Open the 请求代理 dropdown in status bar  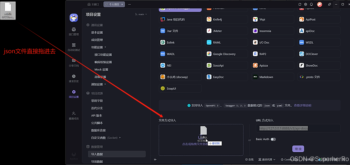[267, 160]
